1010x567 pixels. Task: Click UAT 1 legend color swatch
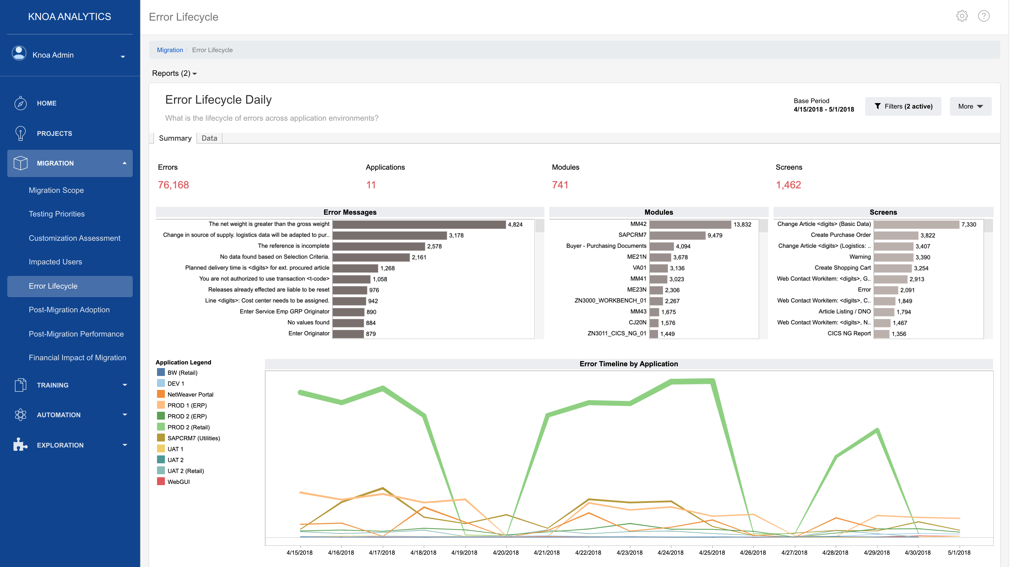pos(161,448)
